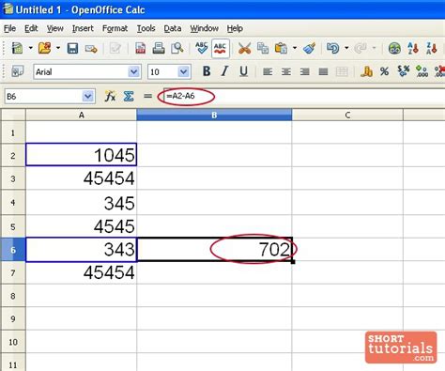Click the Redo icon
The height and width of the screenshot is (371, 445).
[x=361, y=48]
